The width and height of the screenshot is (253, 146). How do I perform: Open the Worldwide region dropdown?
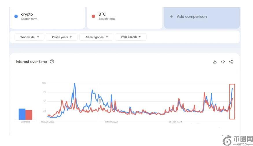(30, 37)
